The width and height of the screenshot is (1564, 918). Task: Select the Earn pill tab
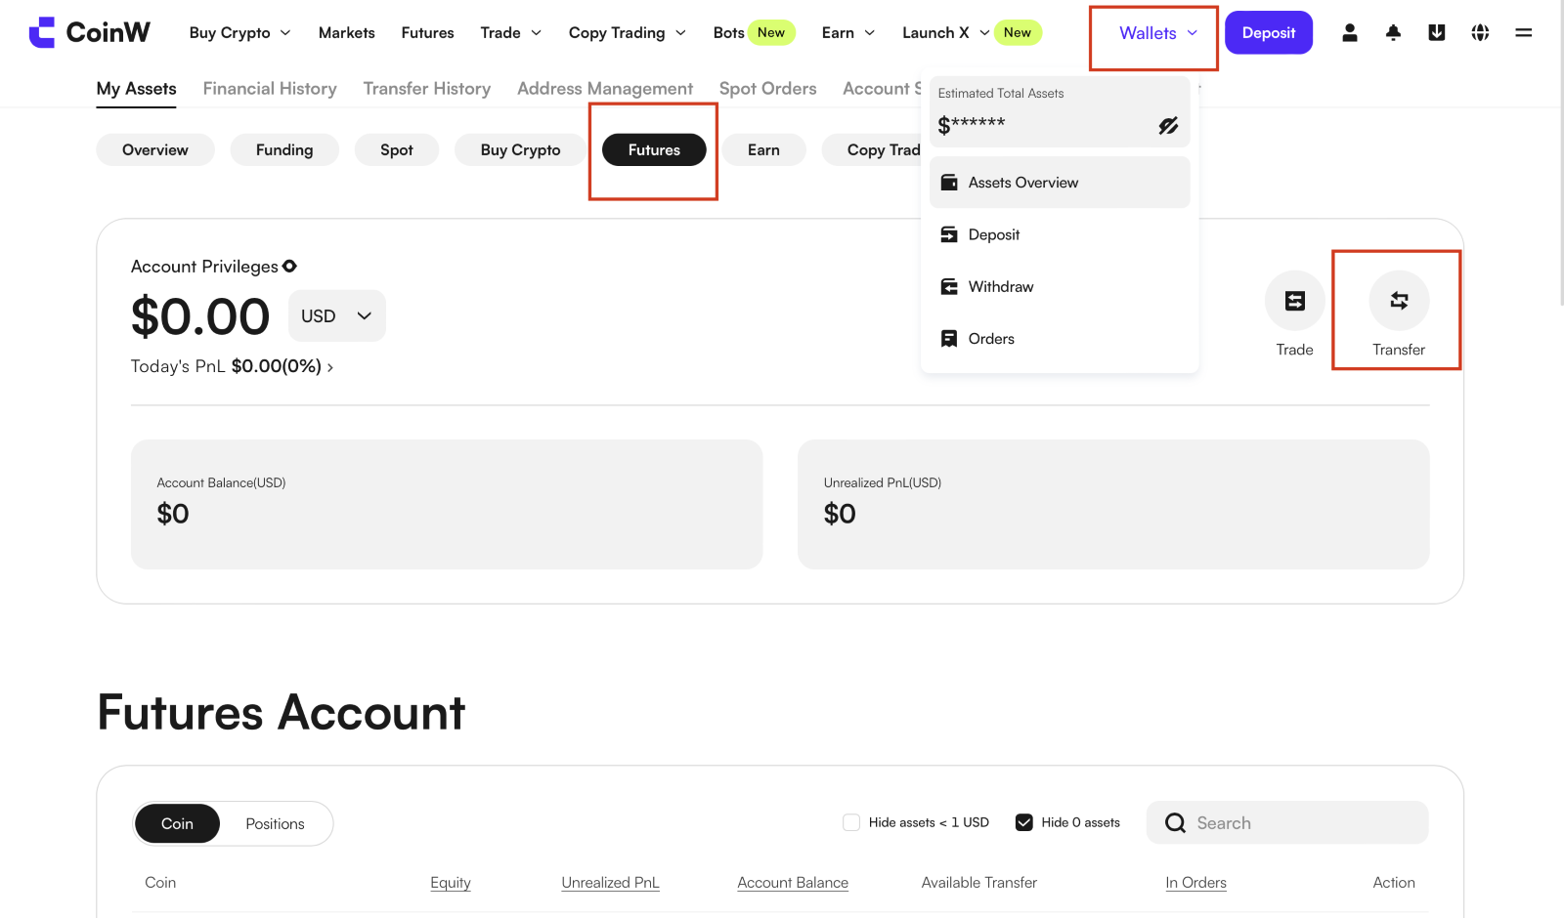763,149
